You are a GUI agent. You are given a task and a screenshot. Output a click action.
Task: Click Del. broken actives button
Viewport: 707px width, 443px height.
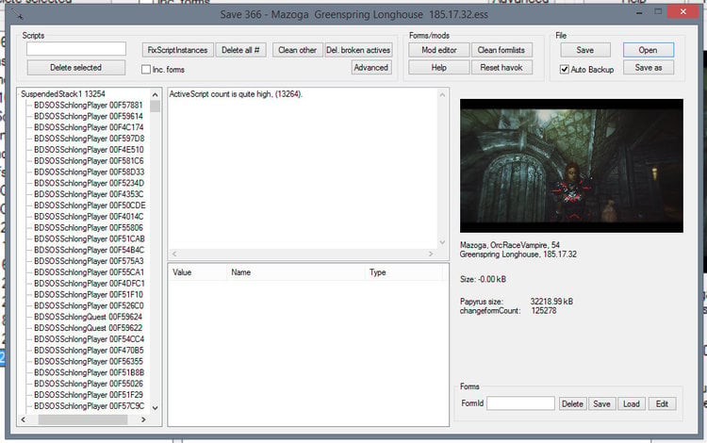(x=358, y=50)
